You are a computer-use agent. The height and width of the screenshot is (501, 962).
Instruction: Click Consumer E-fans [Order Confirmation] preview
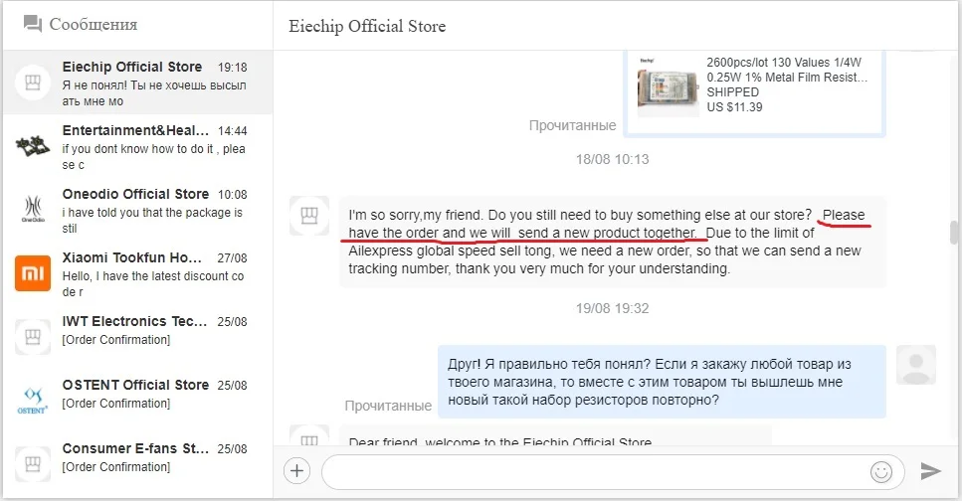116,467
